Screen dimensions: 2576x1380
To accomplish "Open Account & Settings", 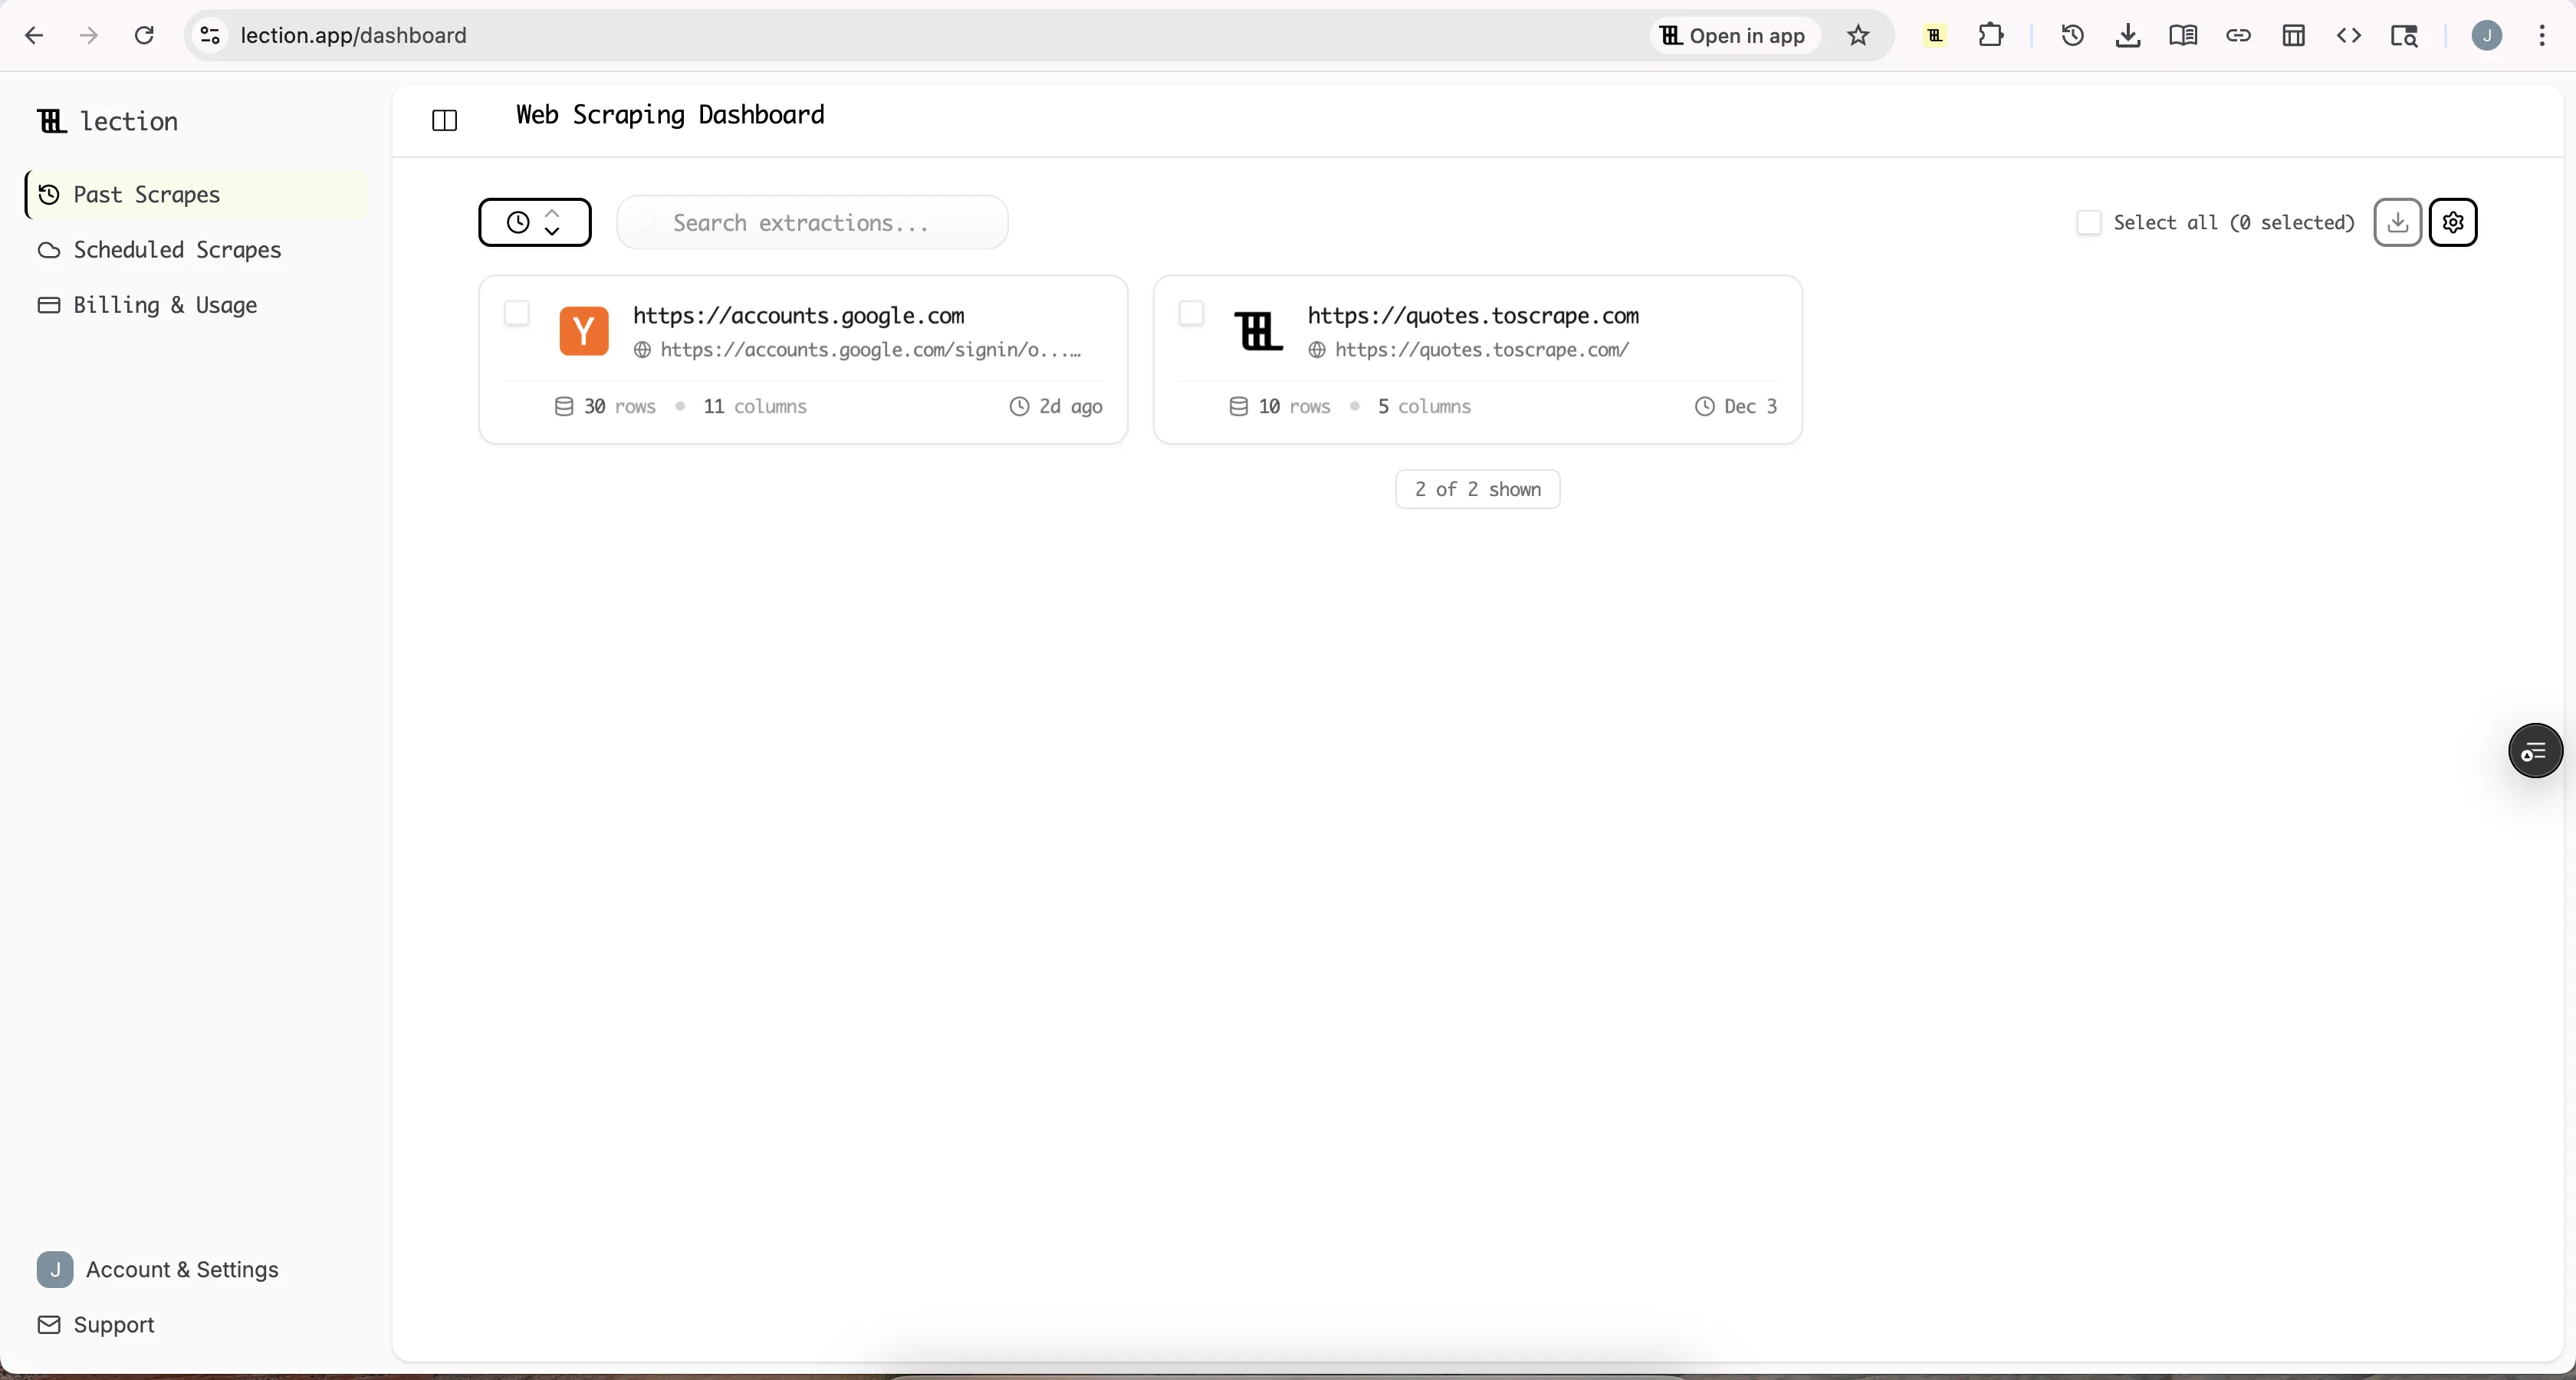I will tap(180, 1270).
